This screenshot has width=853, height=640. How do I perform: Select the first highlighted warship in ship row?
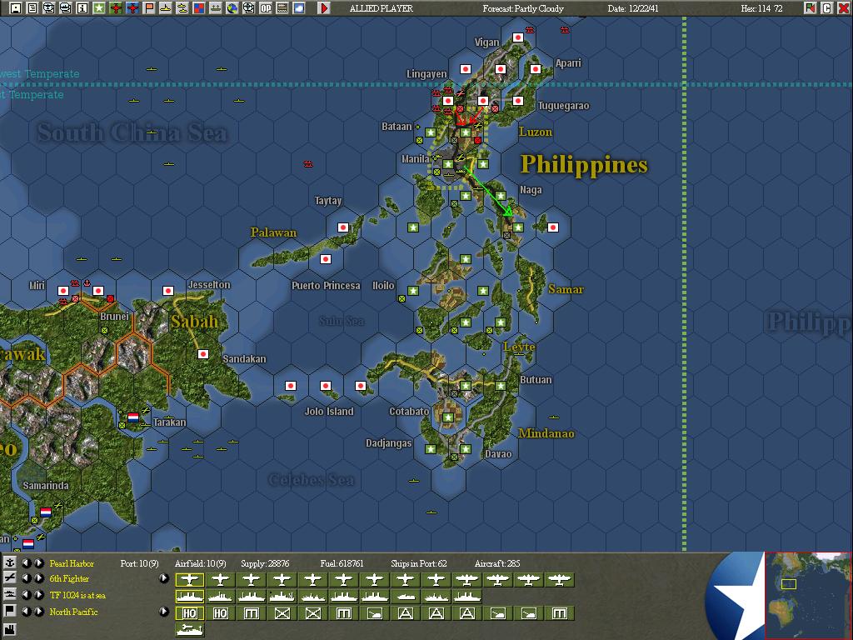pos(189,597)
